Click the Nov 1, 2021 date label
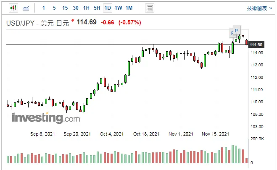Viewport: 277px width, 170px height. point(181,134)
